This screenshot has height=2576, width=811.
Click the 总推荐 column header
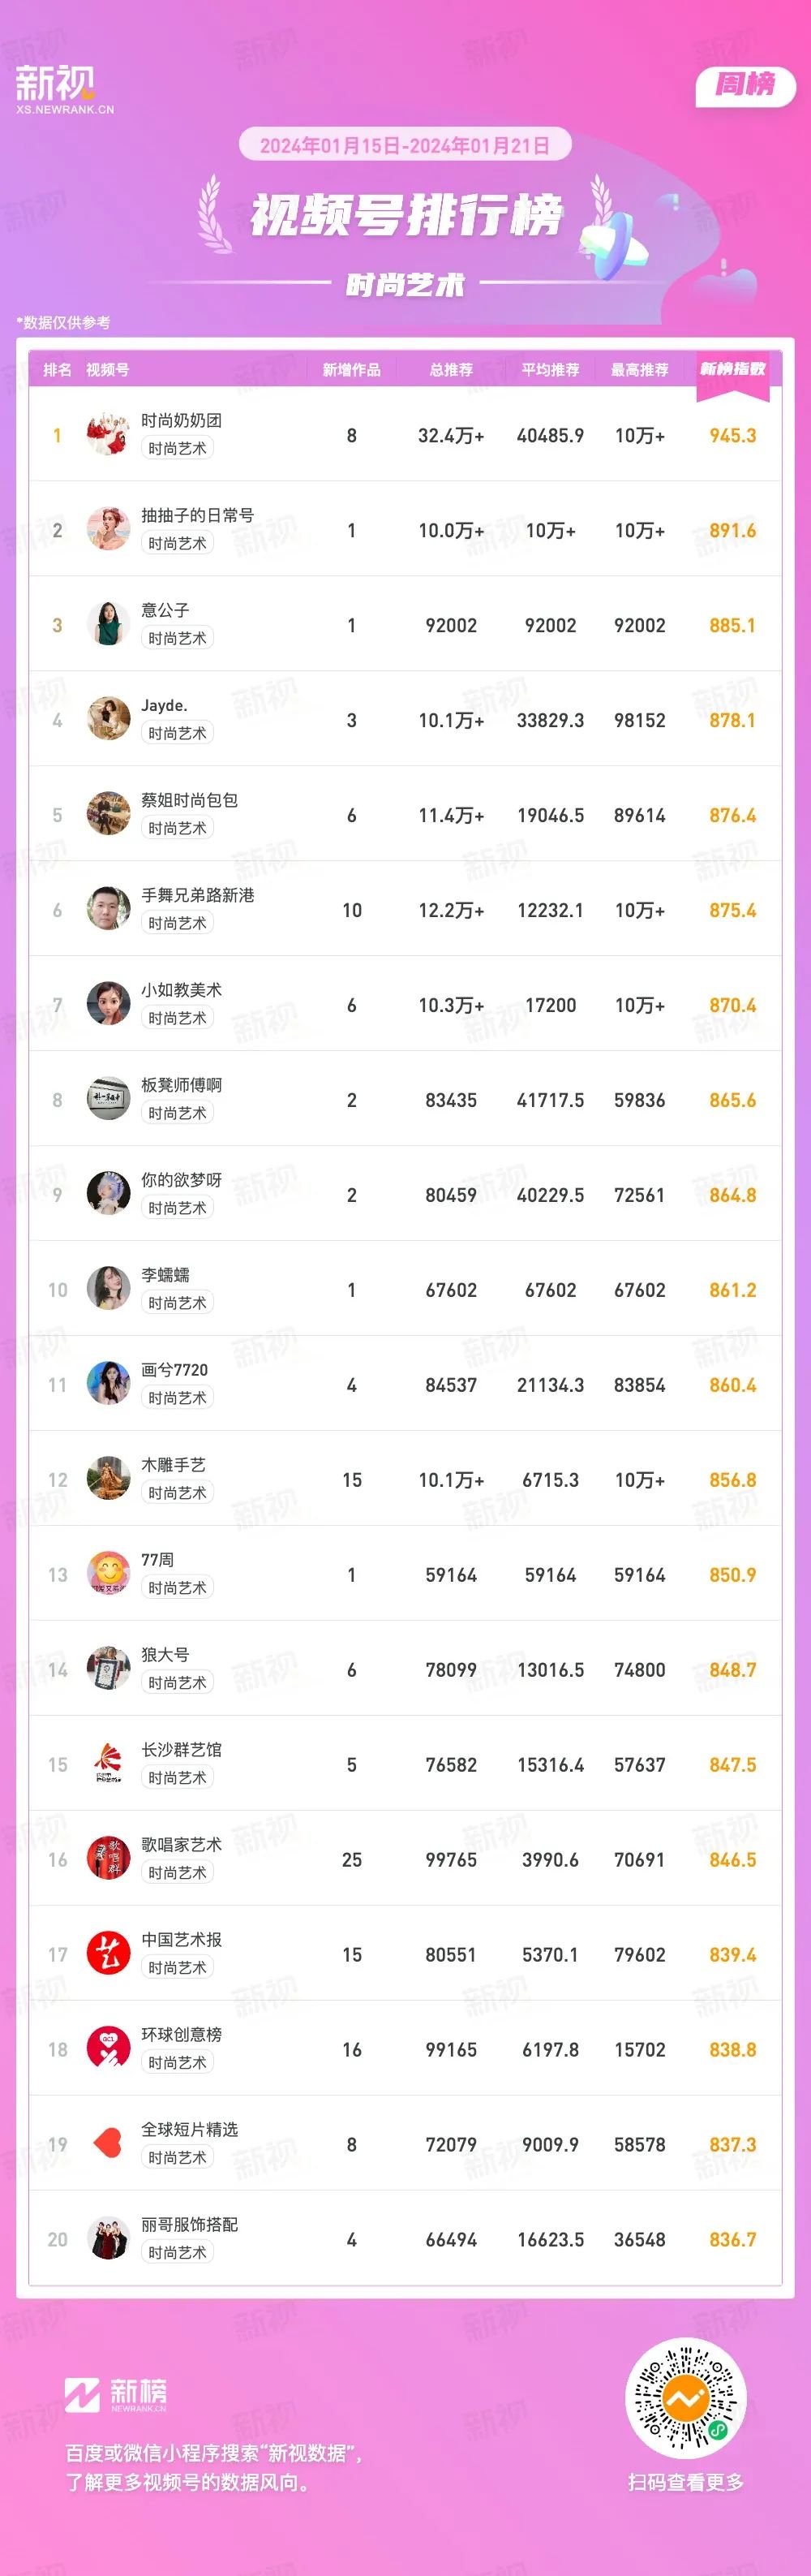450,370
